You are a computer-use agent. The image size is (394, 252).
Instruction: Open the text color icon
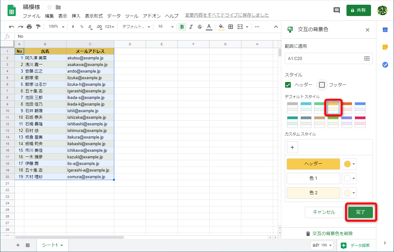(209, 27)
